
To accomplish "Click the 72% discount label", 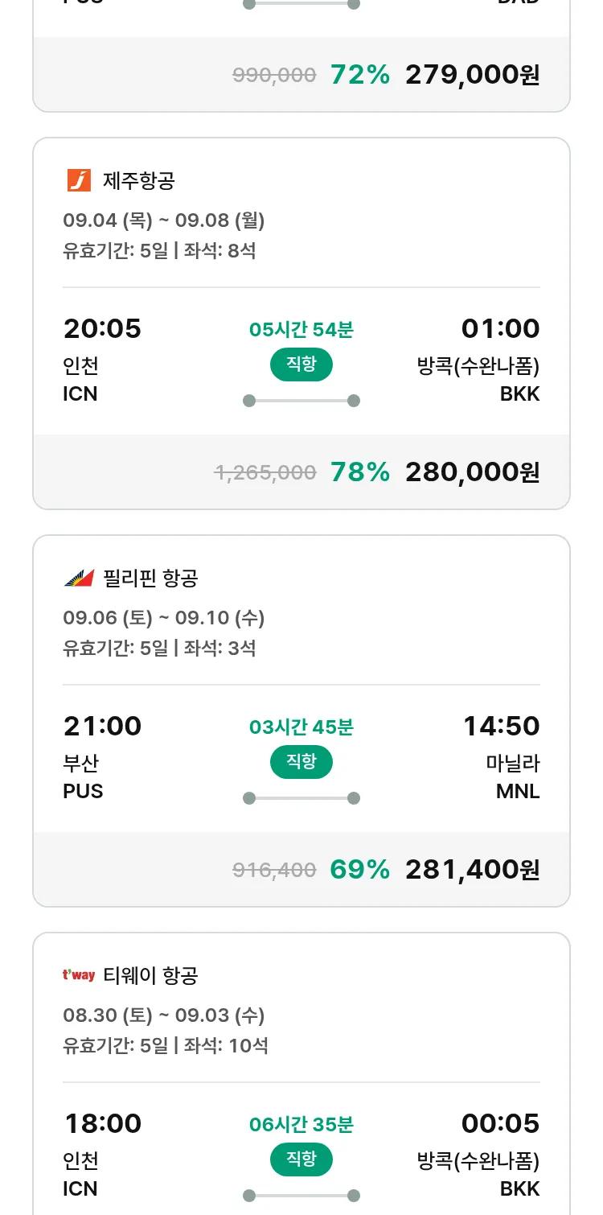I will click(x=359, y=75).
